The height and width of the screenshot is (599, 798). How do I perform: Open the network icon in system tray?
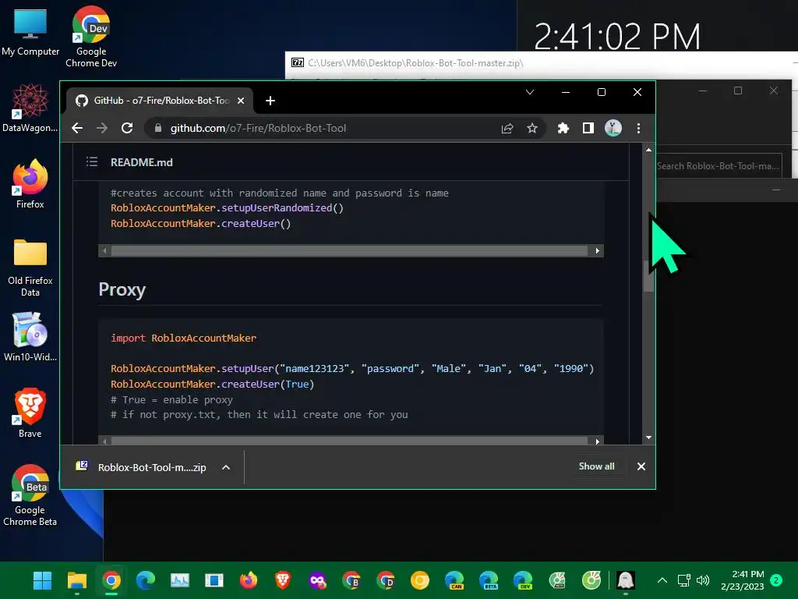[x=684, y=580]
